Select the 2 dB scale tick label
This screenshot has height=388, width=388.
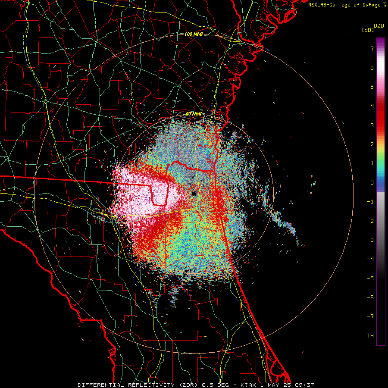click(x=372, y=144)
